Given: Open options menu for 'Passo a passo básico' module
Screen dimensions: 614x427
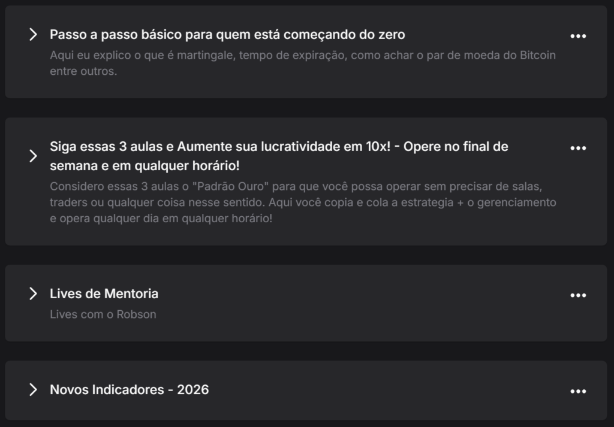Looking at the screenshot, I should [578, 36].
